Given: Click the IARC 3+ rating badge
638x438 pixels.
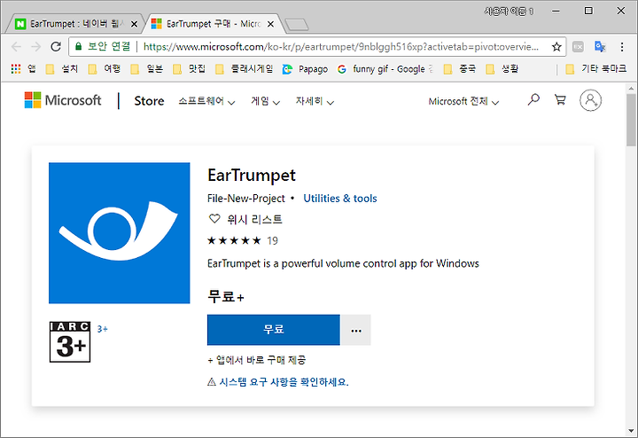Looking at the screenshot, I should (x=70, y=341).
